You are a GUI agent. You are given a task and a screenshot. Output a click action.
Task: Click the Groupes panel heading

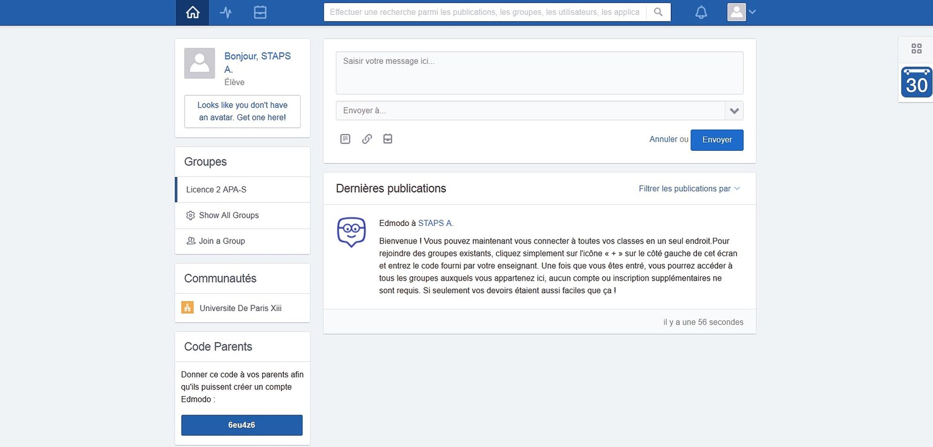pos(206,161)
